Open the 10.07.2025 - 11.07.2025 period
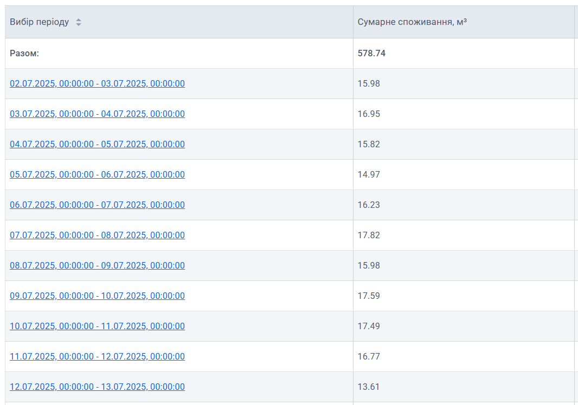 tap(97, 326)
